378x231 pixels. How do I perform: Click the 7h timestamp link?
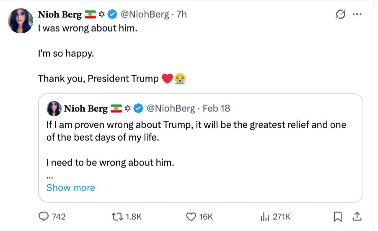click(x=182, y=14)
